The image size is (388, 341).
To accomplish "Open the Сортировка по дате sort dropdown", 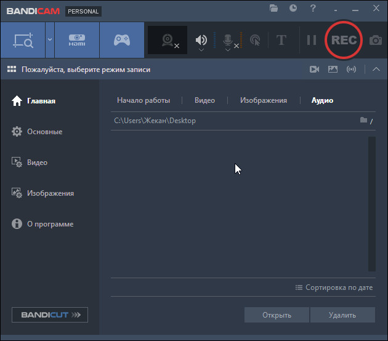I will click(x=334, y=287).
